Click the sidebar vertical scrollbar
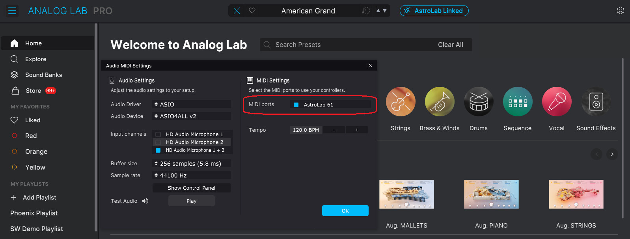 96,127
